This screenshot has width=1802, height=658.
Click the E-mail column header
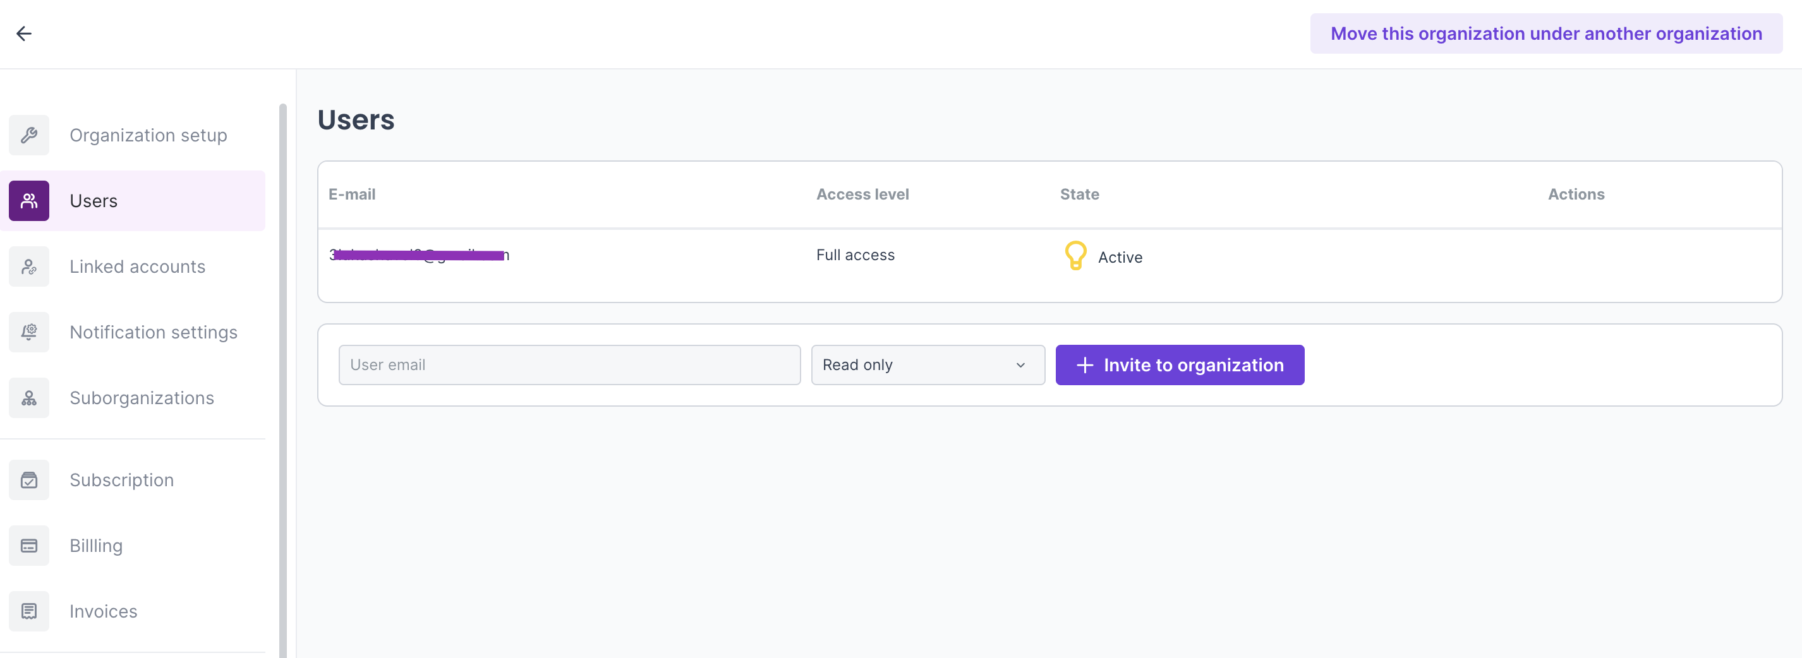click(x=352, y=194)
